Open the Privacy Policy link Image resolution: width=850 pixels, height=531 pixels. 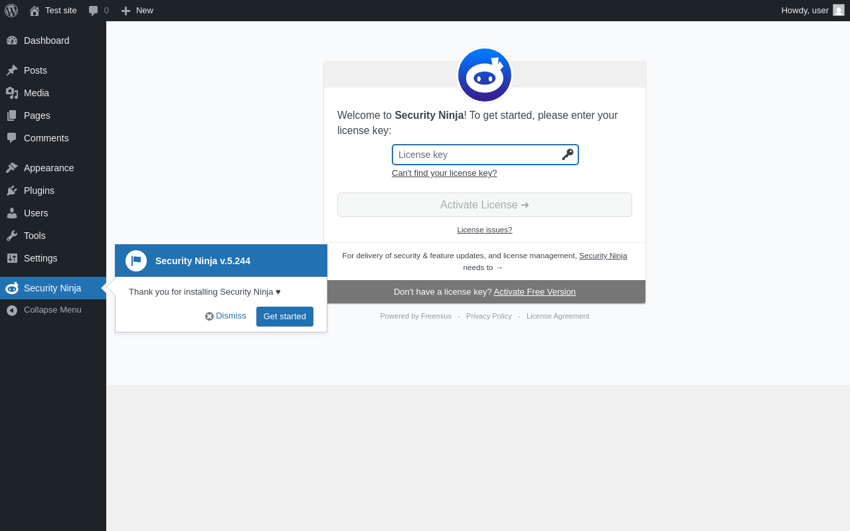tap(489, 316)
